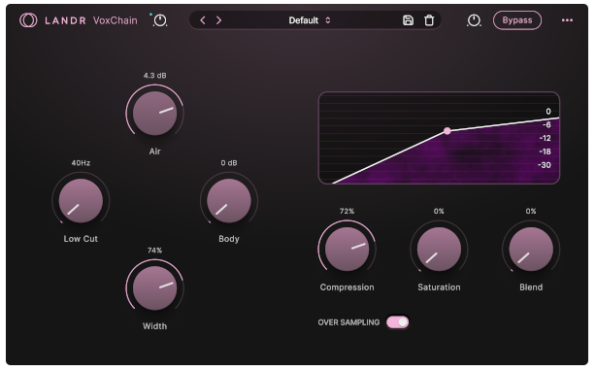Delete preset with trash icon
Viewport: 596px width, 371px height.
(x=429, y=20)
